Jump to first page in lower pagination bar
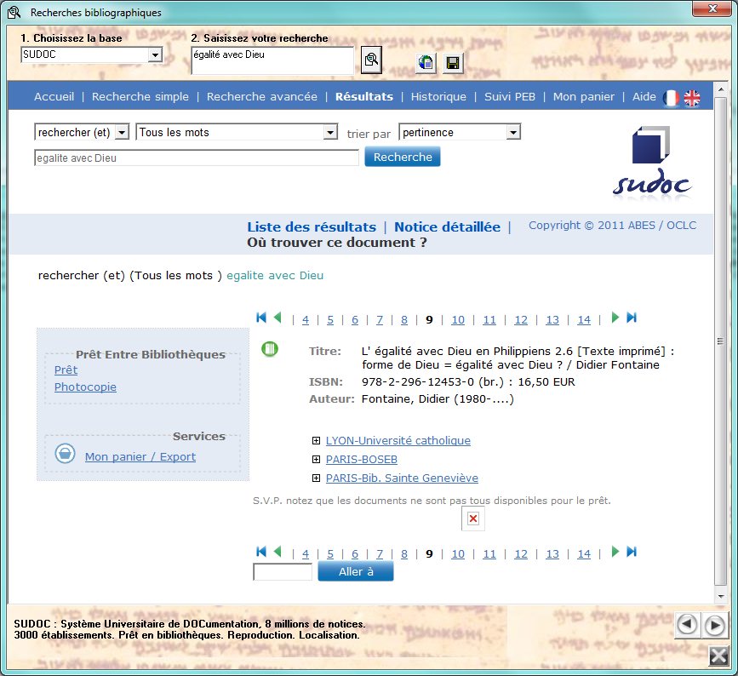Screen dimensions: 738x676 [261, 552]
